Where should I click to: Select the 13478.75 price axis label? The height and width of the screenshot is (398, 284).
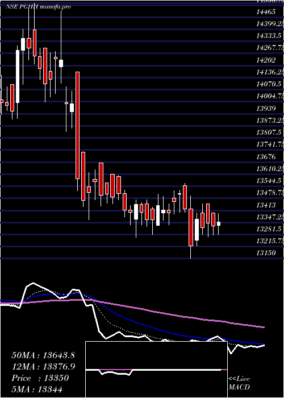[x=270, y=193]
